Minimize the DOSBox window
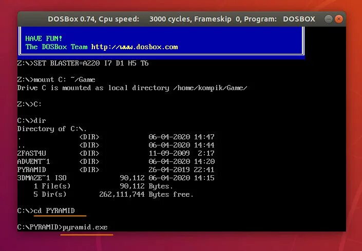Screen dimensions: 362x251 pos(329,19)
